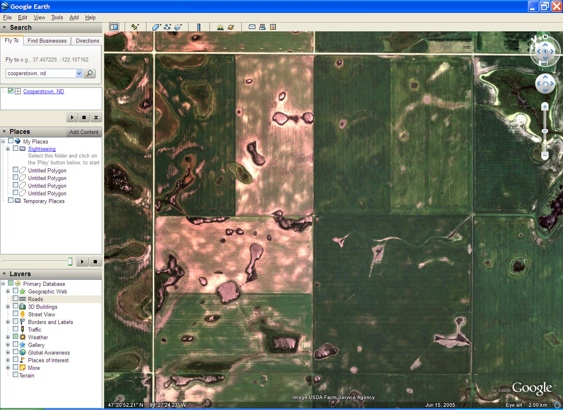Screen dimensions: 563x410
Task: Click the Gallery layer star icon
Action: tap(23, 345)
